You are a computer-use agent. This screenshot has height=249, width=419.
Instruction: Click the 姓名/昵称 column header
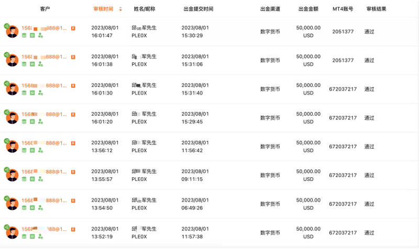[145, 9]
